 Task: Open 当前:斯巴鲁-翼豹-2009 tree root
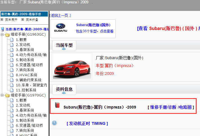(x=27, y=29)
